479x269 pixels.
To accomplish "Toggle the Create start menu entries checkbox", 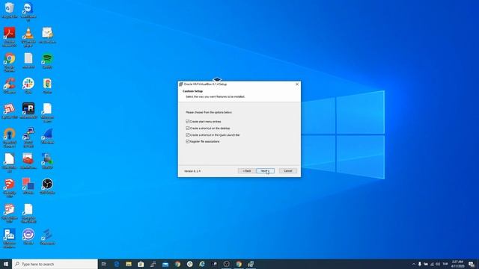I will coord(188,121).
